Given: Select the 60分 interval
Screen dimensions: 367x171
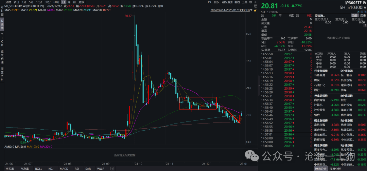Looking at the screenshot, I should (x=56, y=2).
